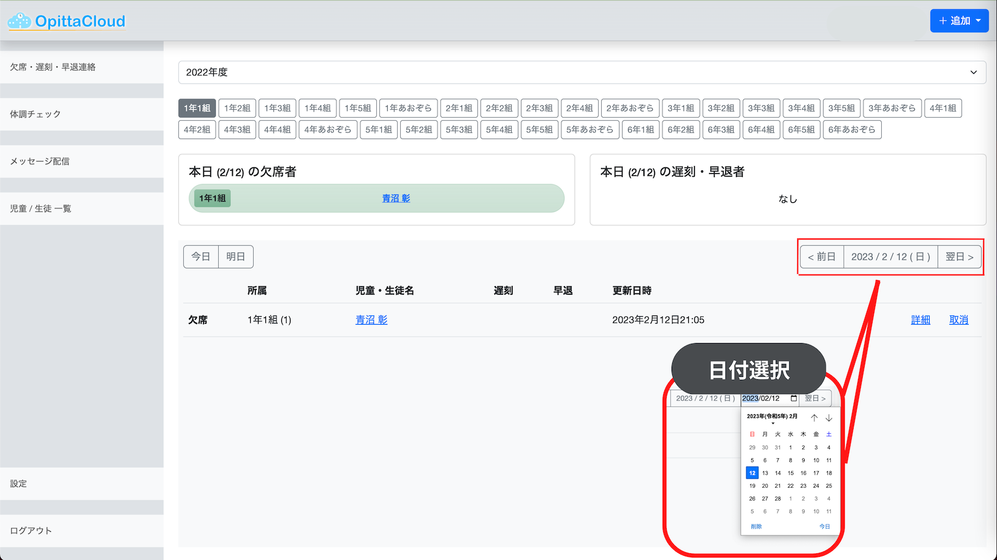Select the 5年3組 class tab
This screenshot has width=997, height=560.
pyautogui.click(x=459, y=129)
